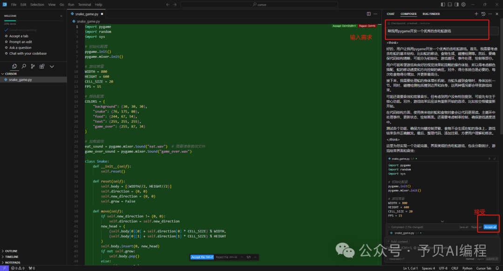Close the composer panel
This screenshot has height=271, width=503.
[497, 14]
